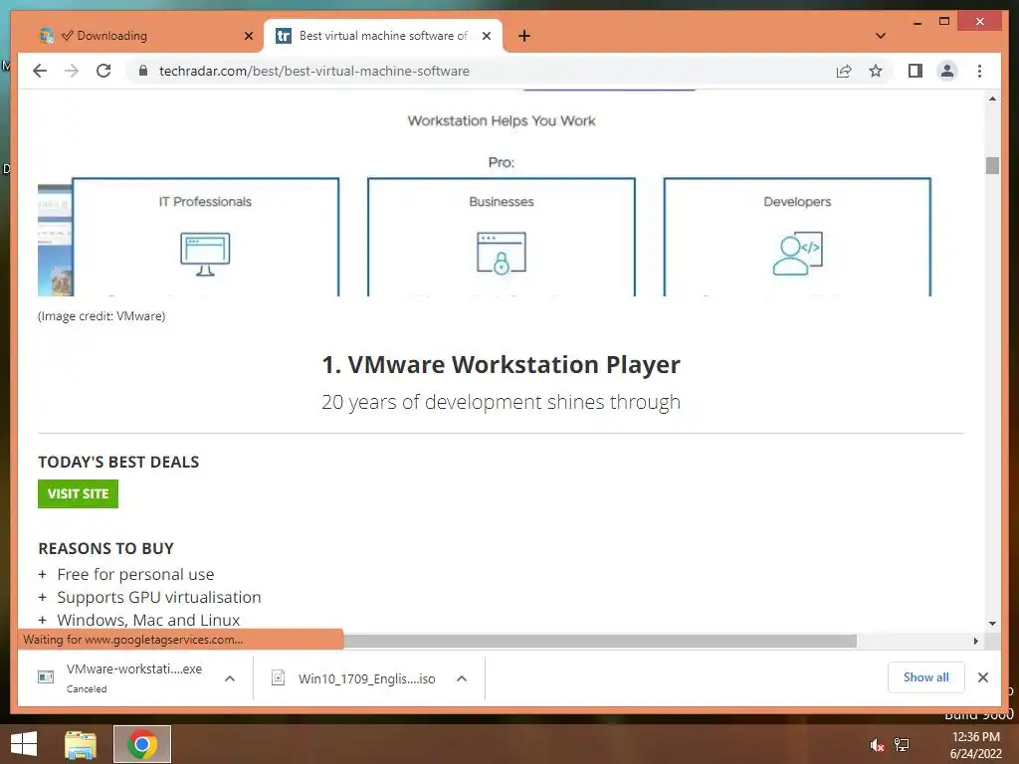This screenshot has height=764, width=1019.
Task: Open the Windows Start menu
Action: (x=24, y=744)
